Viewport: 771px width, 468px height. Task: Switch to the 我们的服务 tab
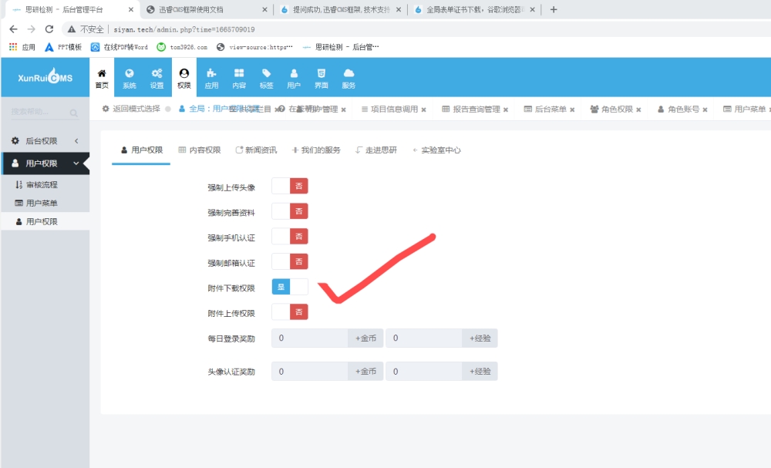click(316, 150)
